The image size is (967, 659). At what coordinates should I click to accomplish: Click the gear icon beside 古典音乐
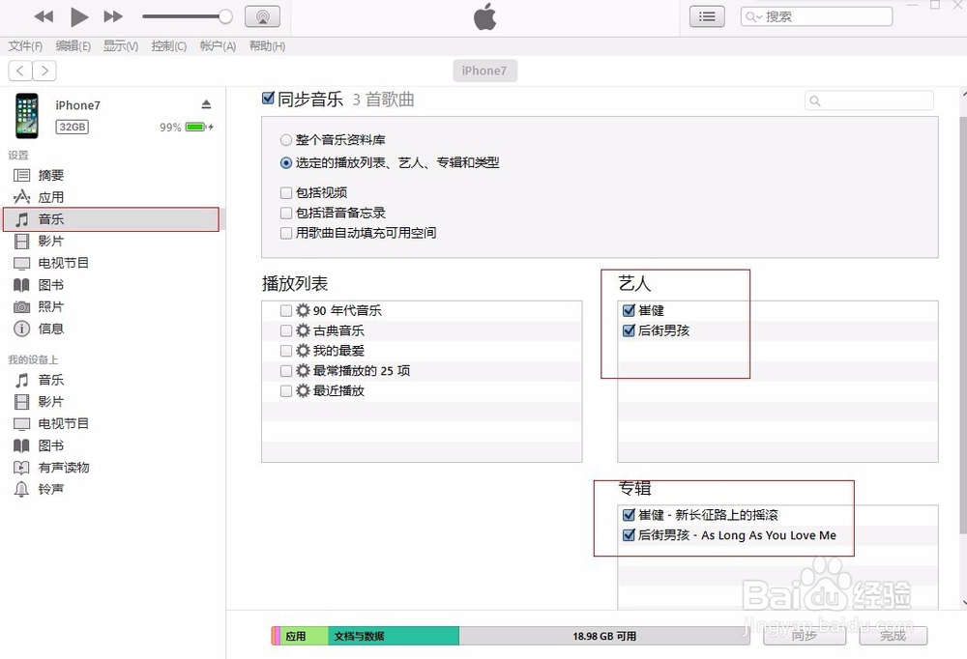click(303, 331)
